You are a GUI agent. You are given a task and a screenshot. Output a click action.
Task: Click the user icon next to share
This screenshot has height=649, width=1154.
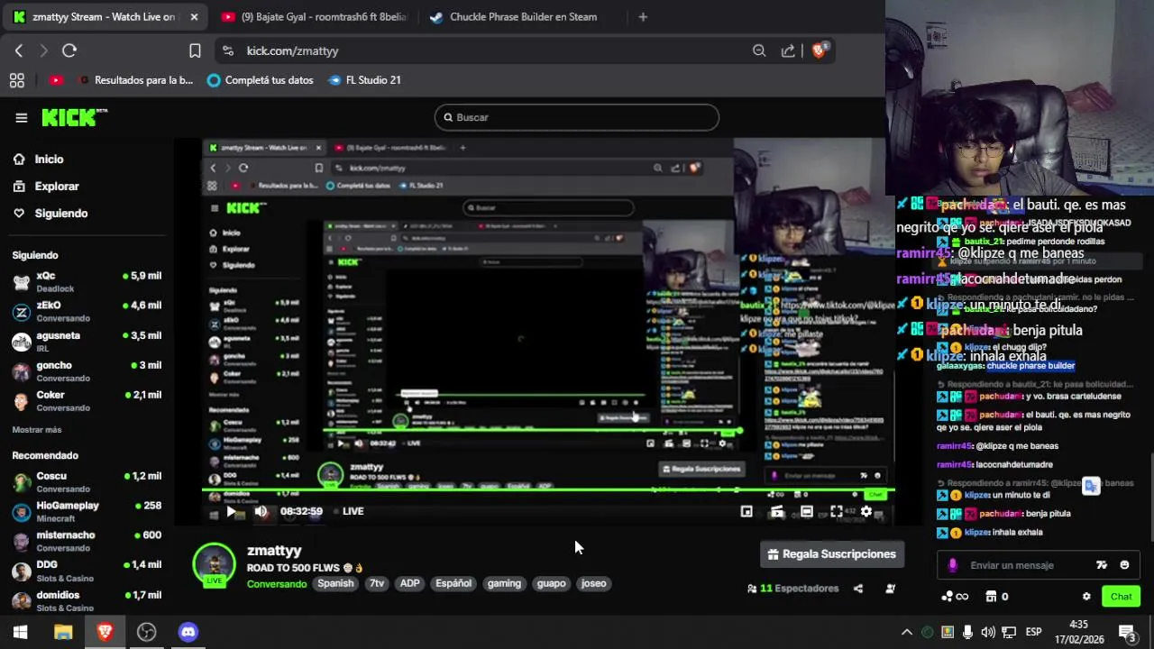pos(891,589)
